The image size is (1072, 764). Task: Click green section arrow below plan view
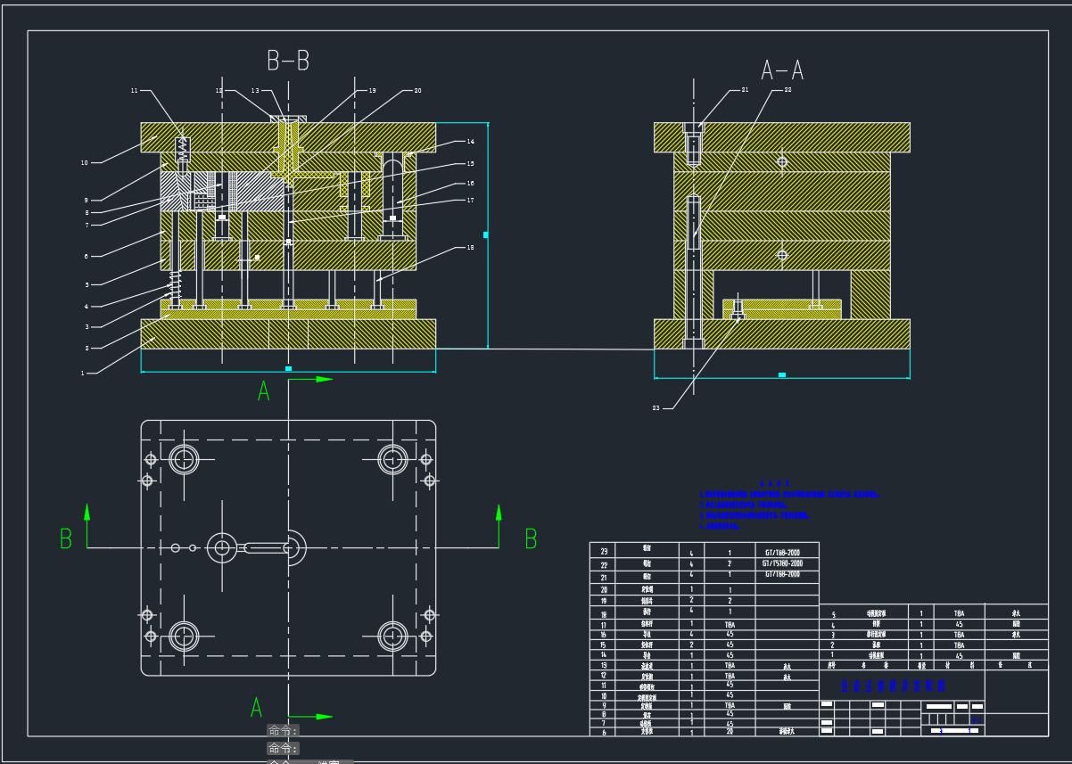(324, 716)
